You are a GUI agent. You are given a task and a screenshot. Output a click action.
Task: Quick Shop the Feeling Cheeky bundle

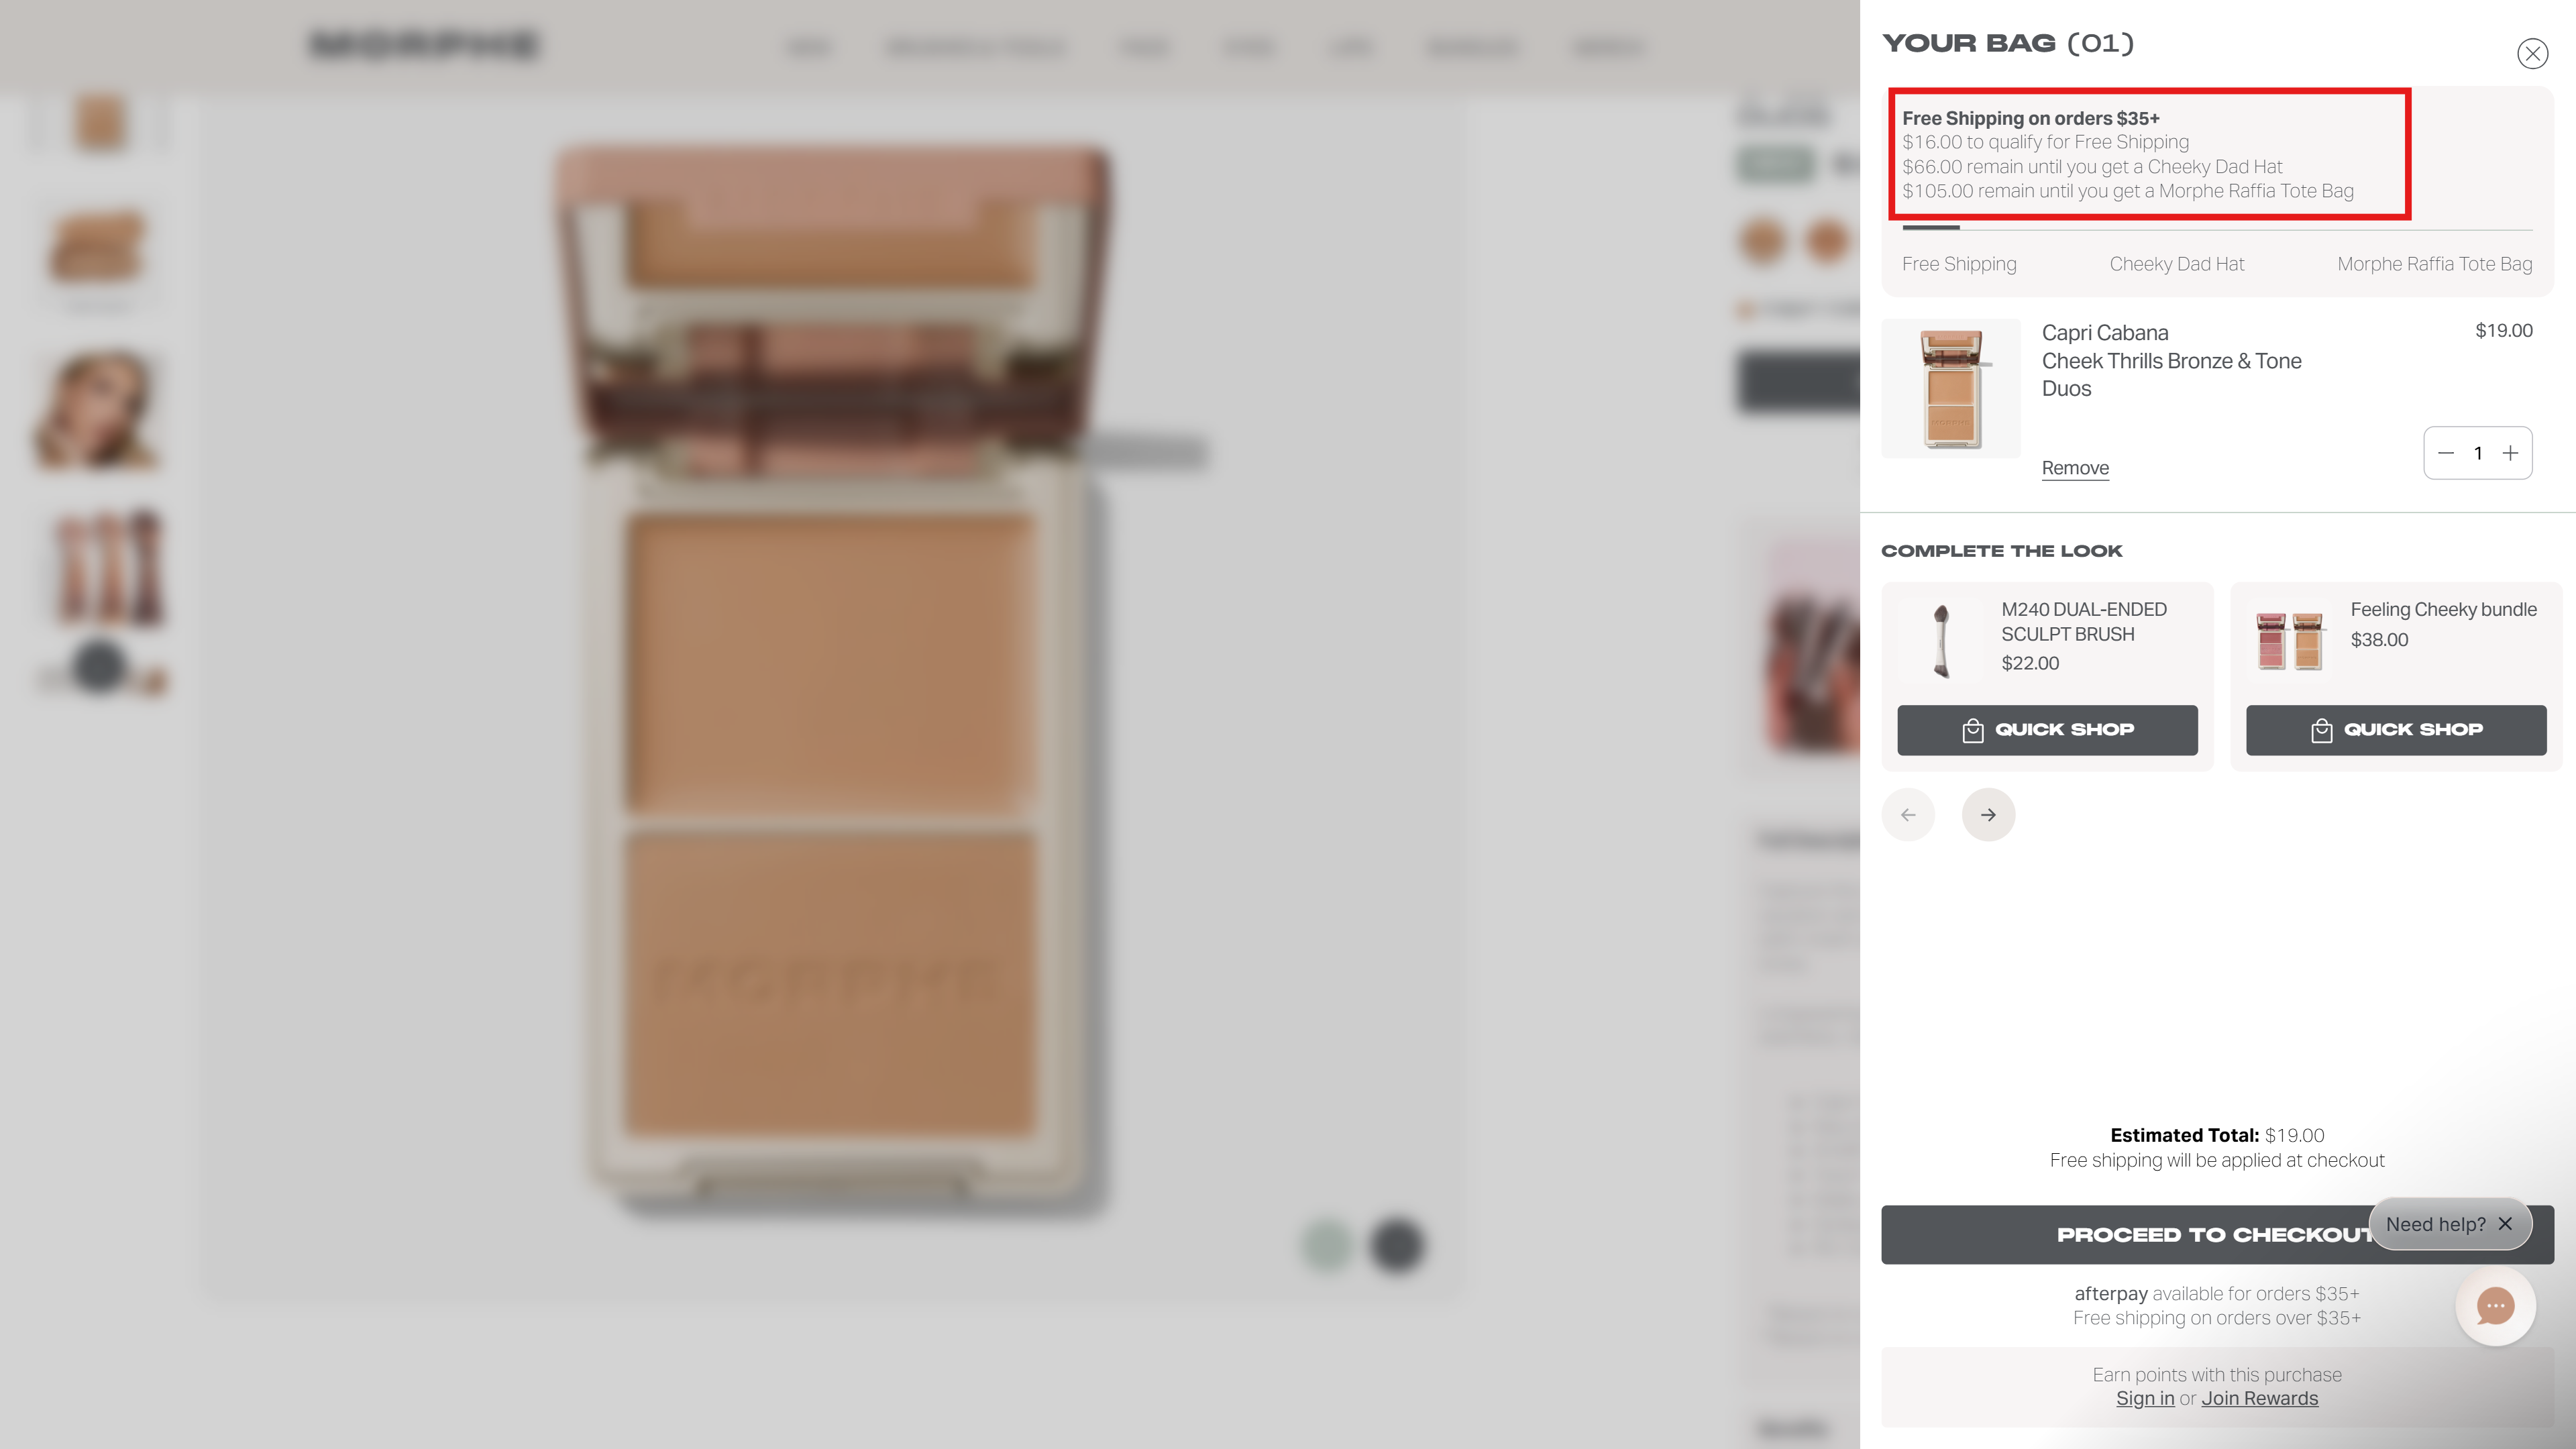(x=2396, y=729)
